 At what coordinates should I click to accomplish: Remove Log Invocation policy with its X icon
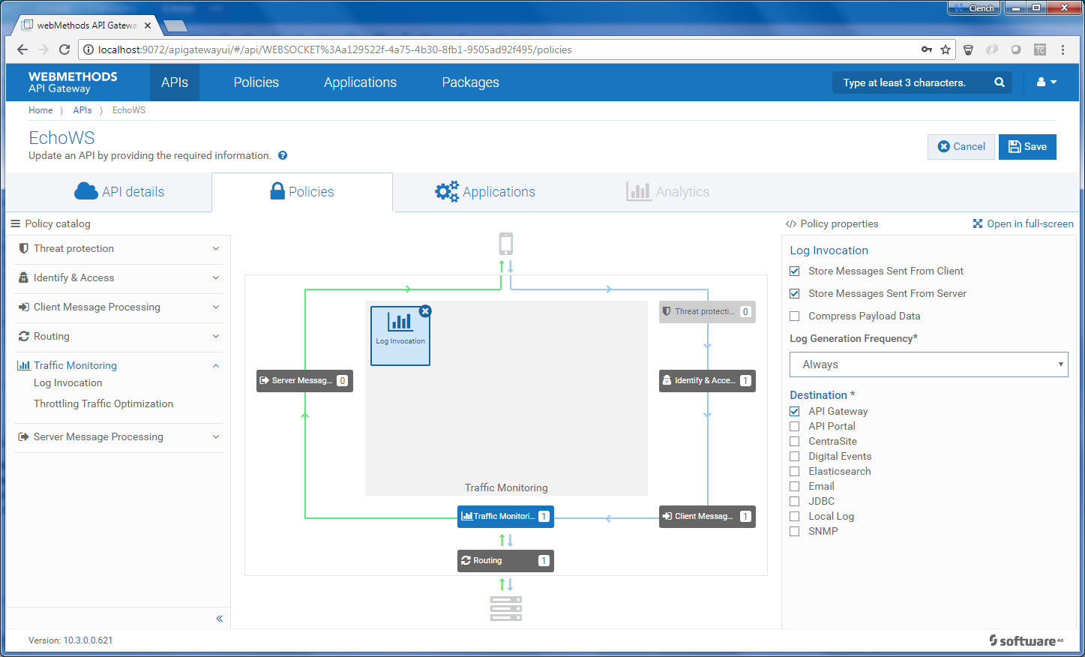(x=425, y=311)
